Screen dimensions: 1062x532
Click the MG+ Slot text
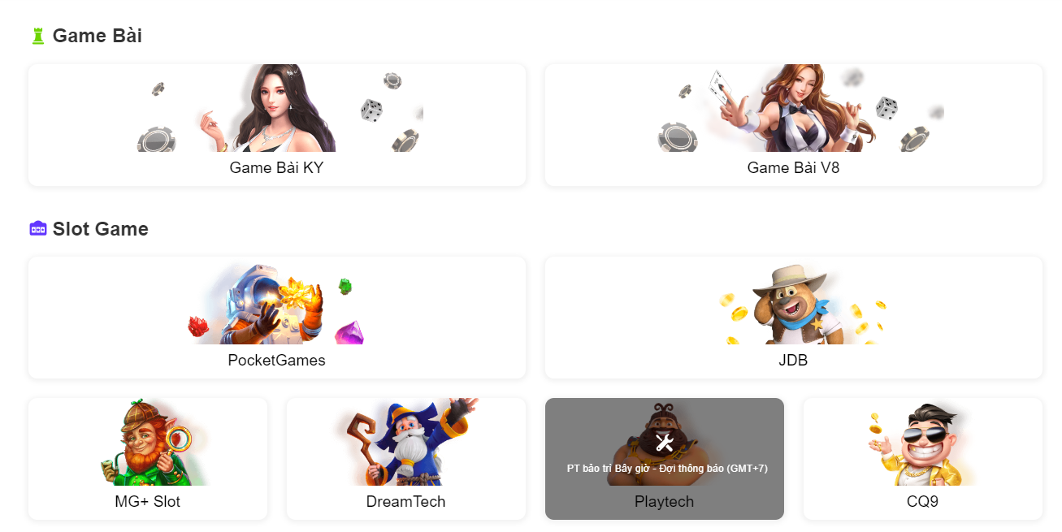148,502
